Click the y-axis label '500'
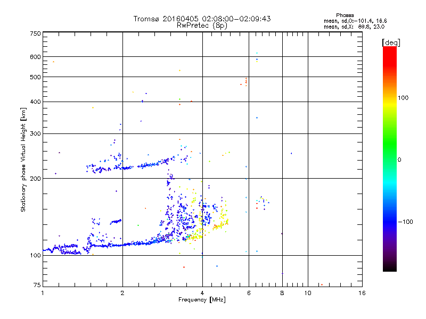Viewport: 426px width, 319px height. click(x=35, y=77)
